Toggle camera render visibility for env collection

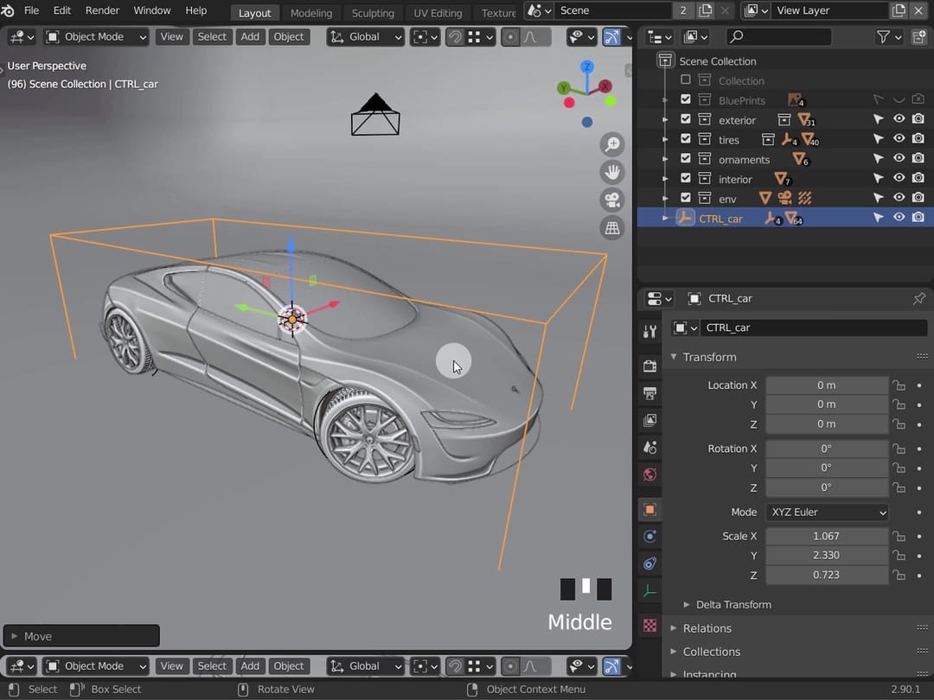point(918,197)
